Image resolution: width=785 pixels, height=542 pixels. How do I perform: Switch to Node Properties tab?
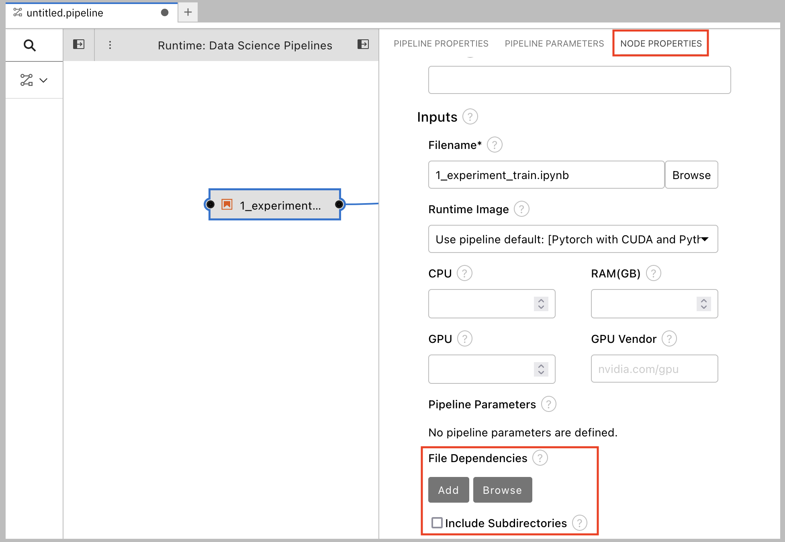(661, 43)
